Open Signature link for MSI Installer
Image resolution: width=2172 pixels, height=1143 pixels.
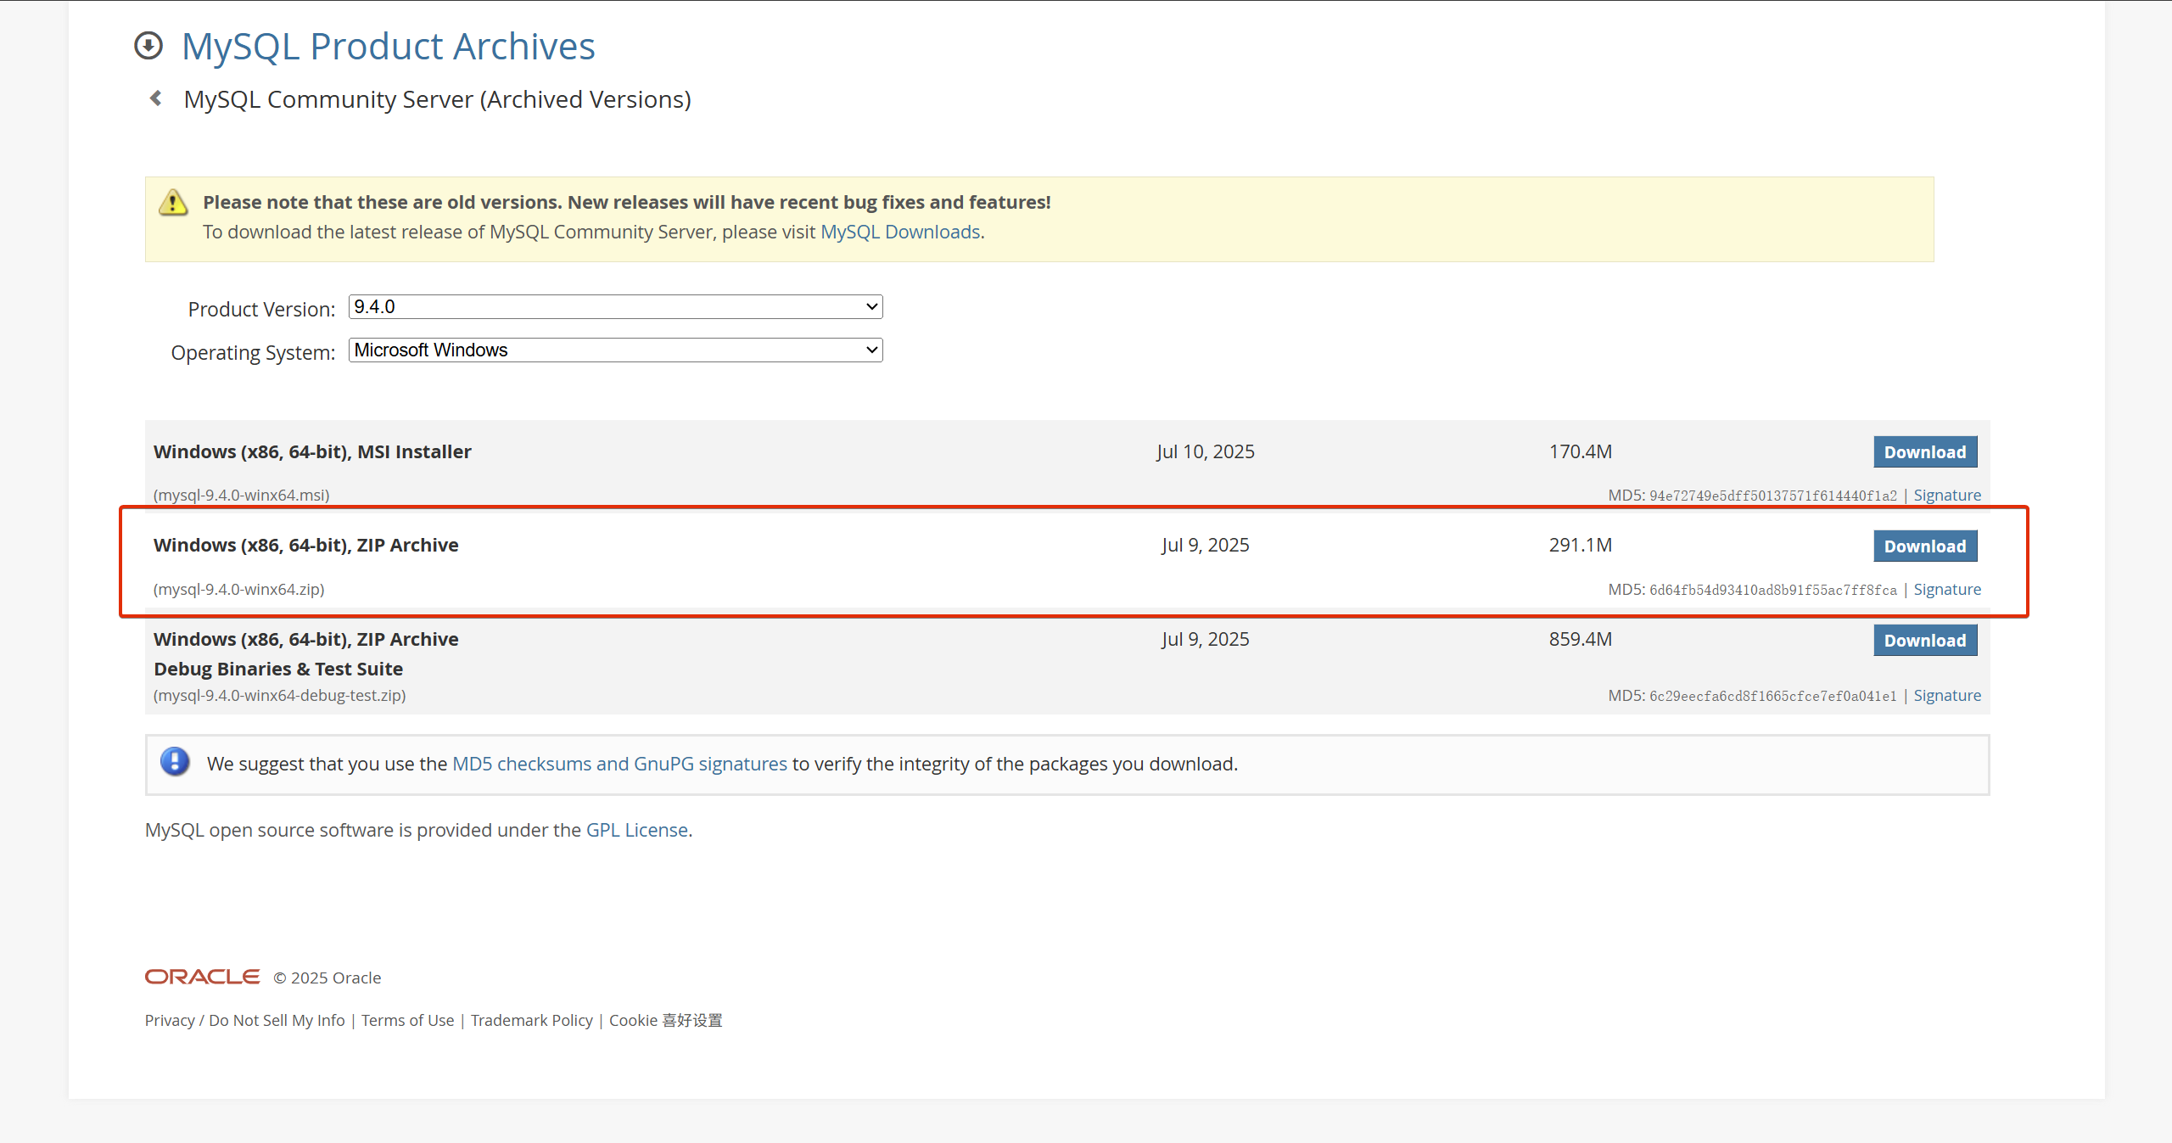point(1946,495)
